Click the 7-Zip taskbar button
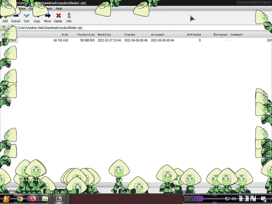The image size is (272, 204). pyautogui.click(x=59, y=199)
